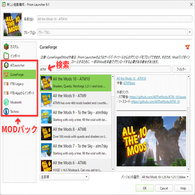Select the インポート folder icon

[6, 56]
